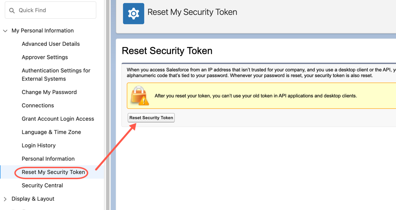The image size is (396, 210).
Task: Open Language & Time Zone settings
Action: point(51,132)
